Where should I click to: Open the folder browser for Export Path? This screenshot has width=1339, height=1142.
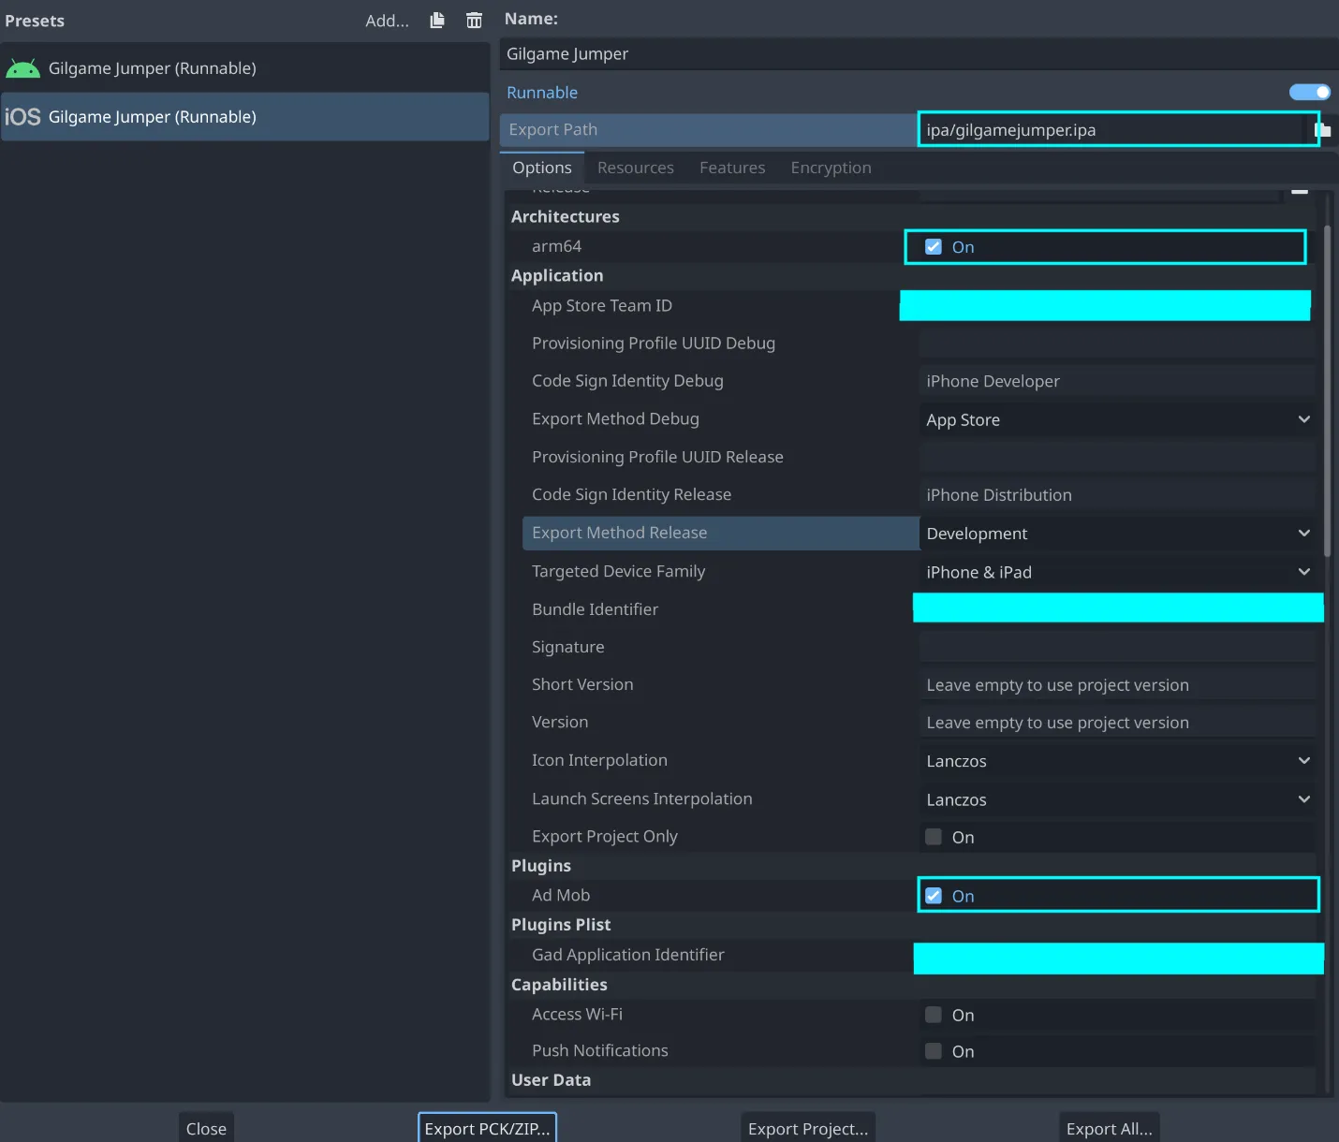point(1324,130)
